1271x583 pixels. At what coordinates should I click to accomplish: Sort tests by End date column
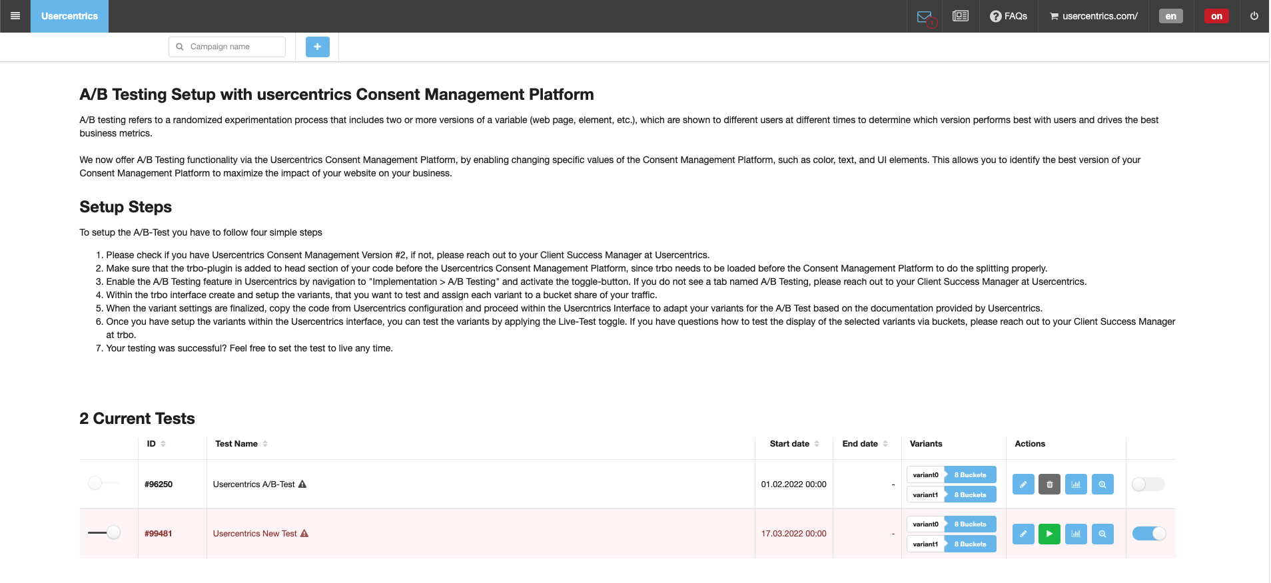pos(865,444)
